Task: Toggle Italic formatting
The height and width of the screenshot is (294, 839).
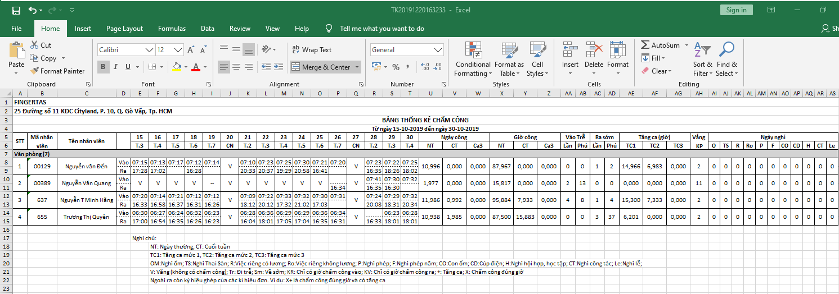Action: pyautogui.click(x=116, y=67)
